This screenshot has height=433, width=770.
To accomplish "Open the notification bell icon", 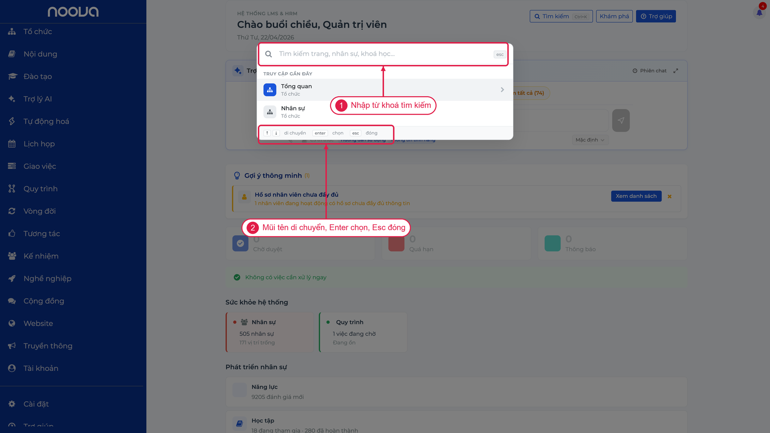I will (759, 13).
